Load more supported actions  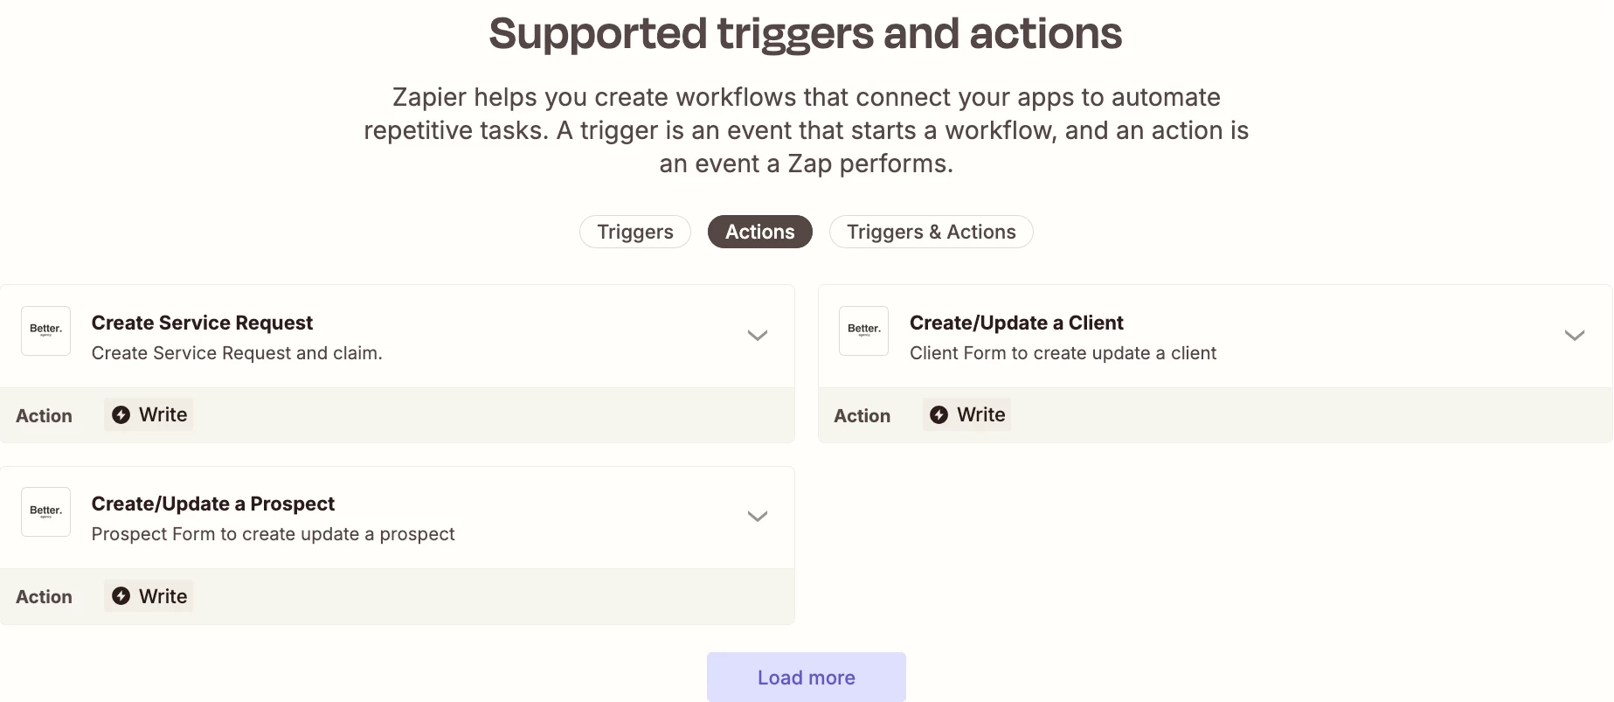(807, 678)
